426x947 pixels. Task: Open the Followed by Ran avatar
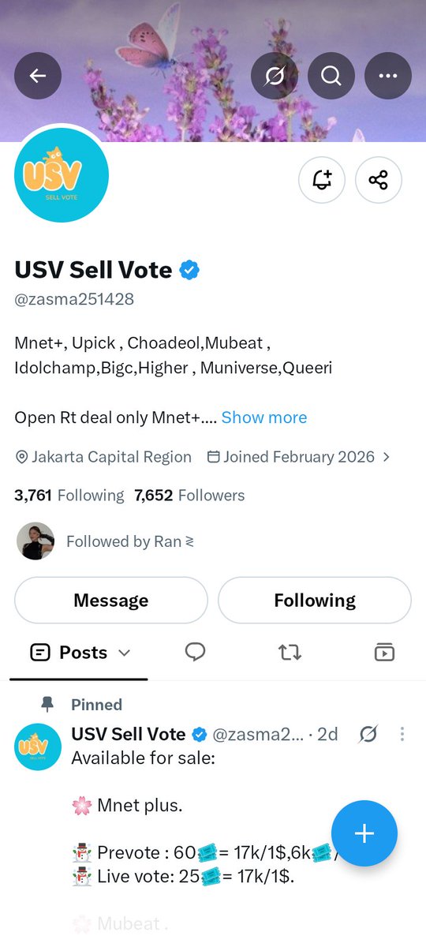coord(35,541)
